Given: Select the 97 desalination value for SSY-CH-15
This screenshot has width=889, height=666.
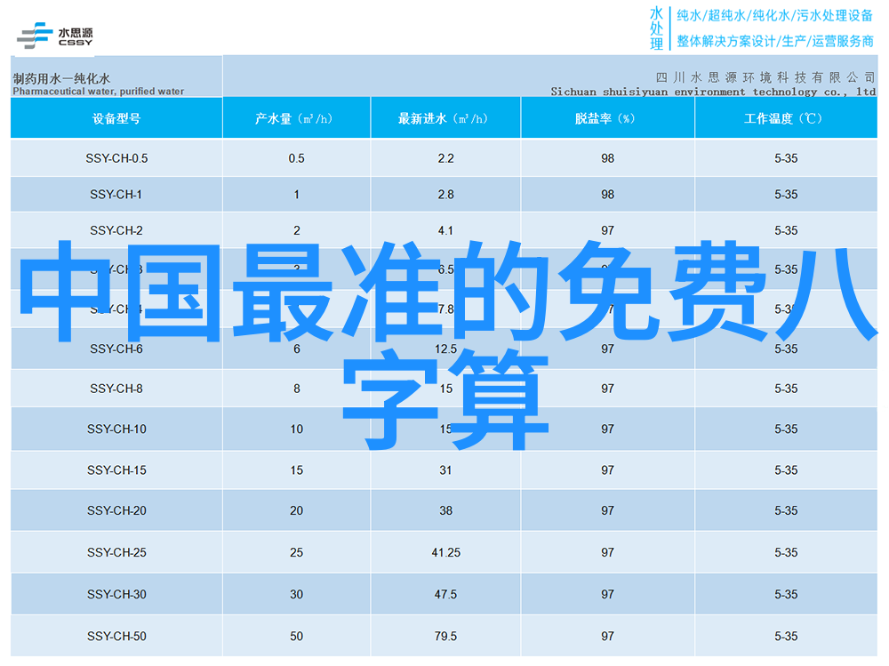Looking at the screenshot, I should 608,470.
